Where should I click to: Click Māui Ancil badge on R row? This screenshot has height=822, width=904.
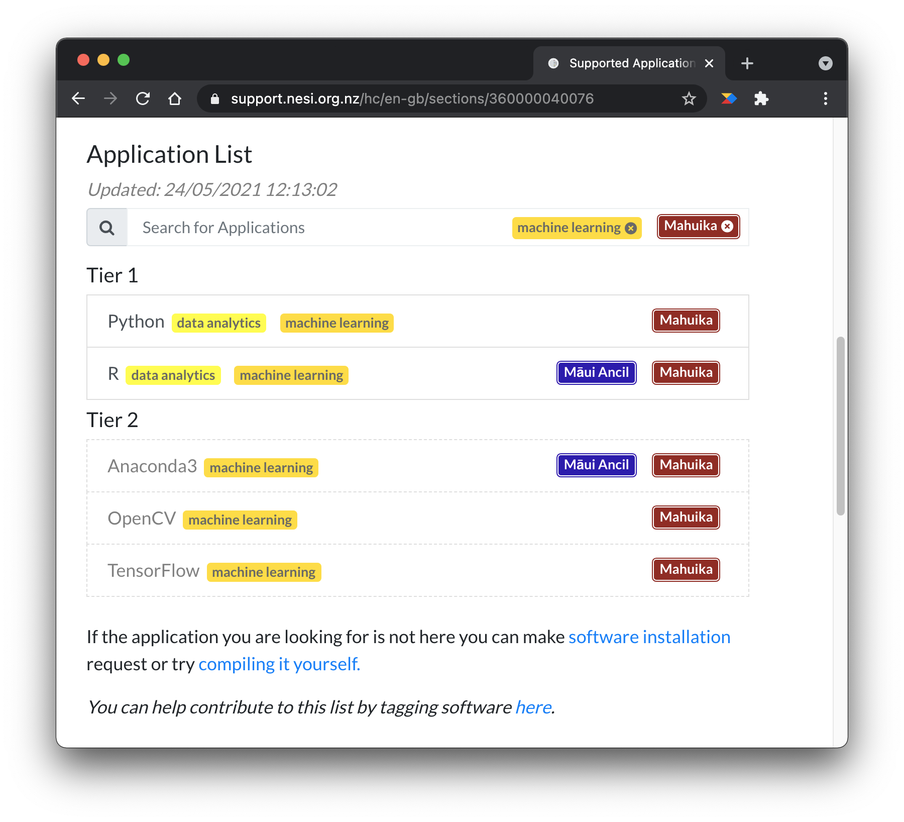596,372
